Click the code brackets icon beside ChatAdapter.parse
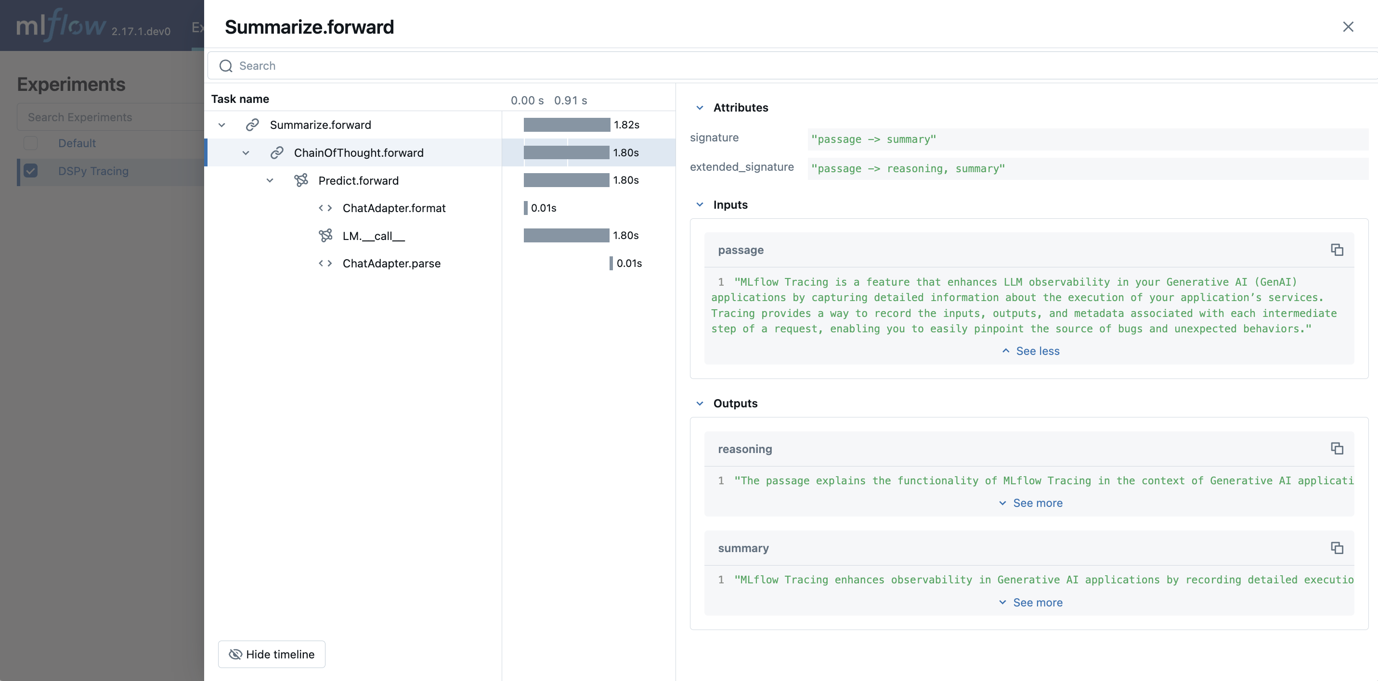This screenshot has width=1378, height=681. tap(325, 264)
